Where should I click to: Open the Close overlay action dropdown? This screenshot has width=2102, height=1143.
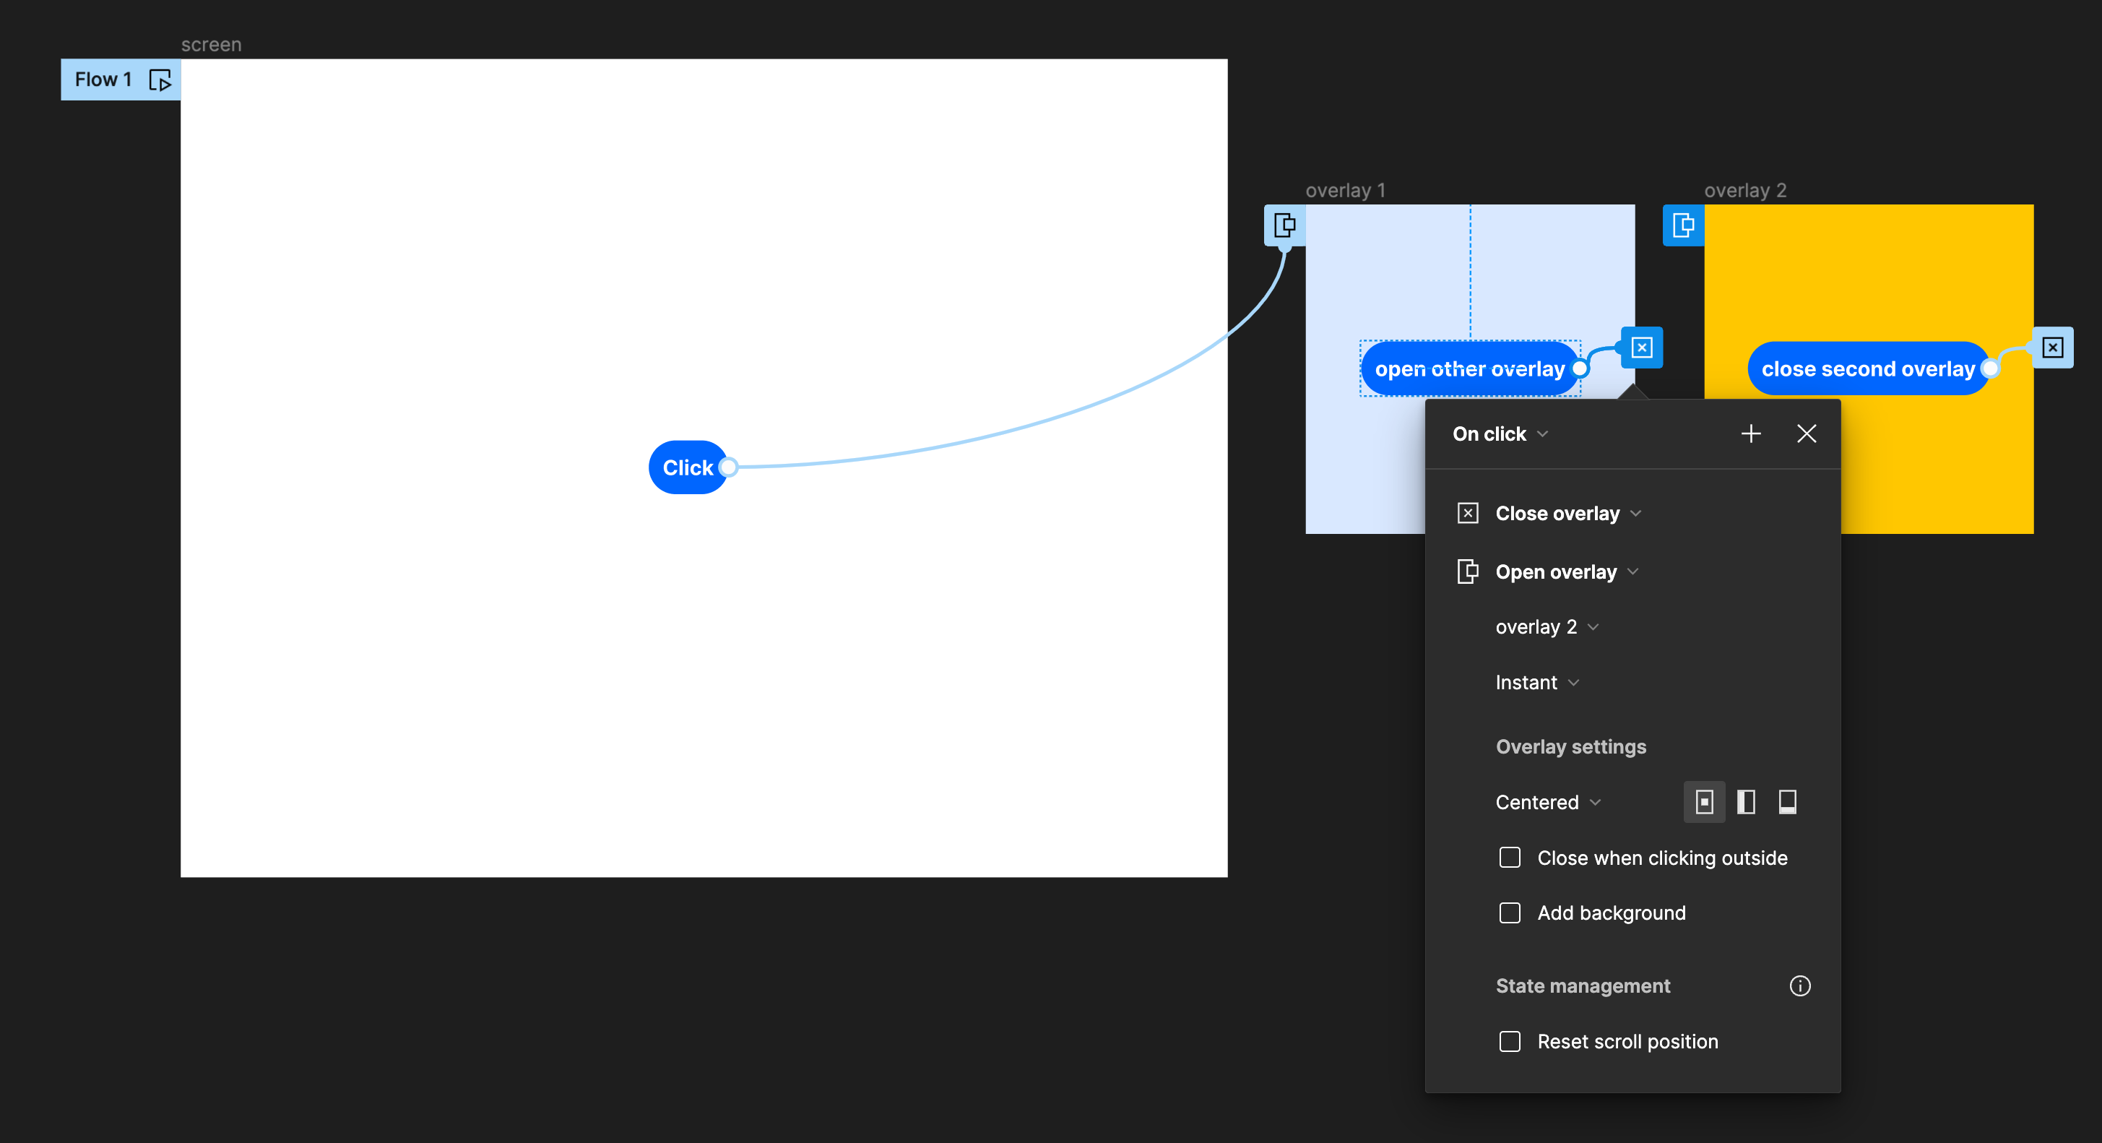[1568, 514]
